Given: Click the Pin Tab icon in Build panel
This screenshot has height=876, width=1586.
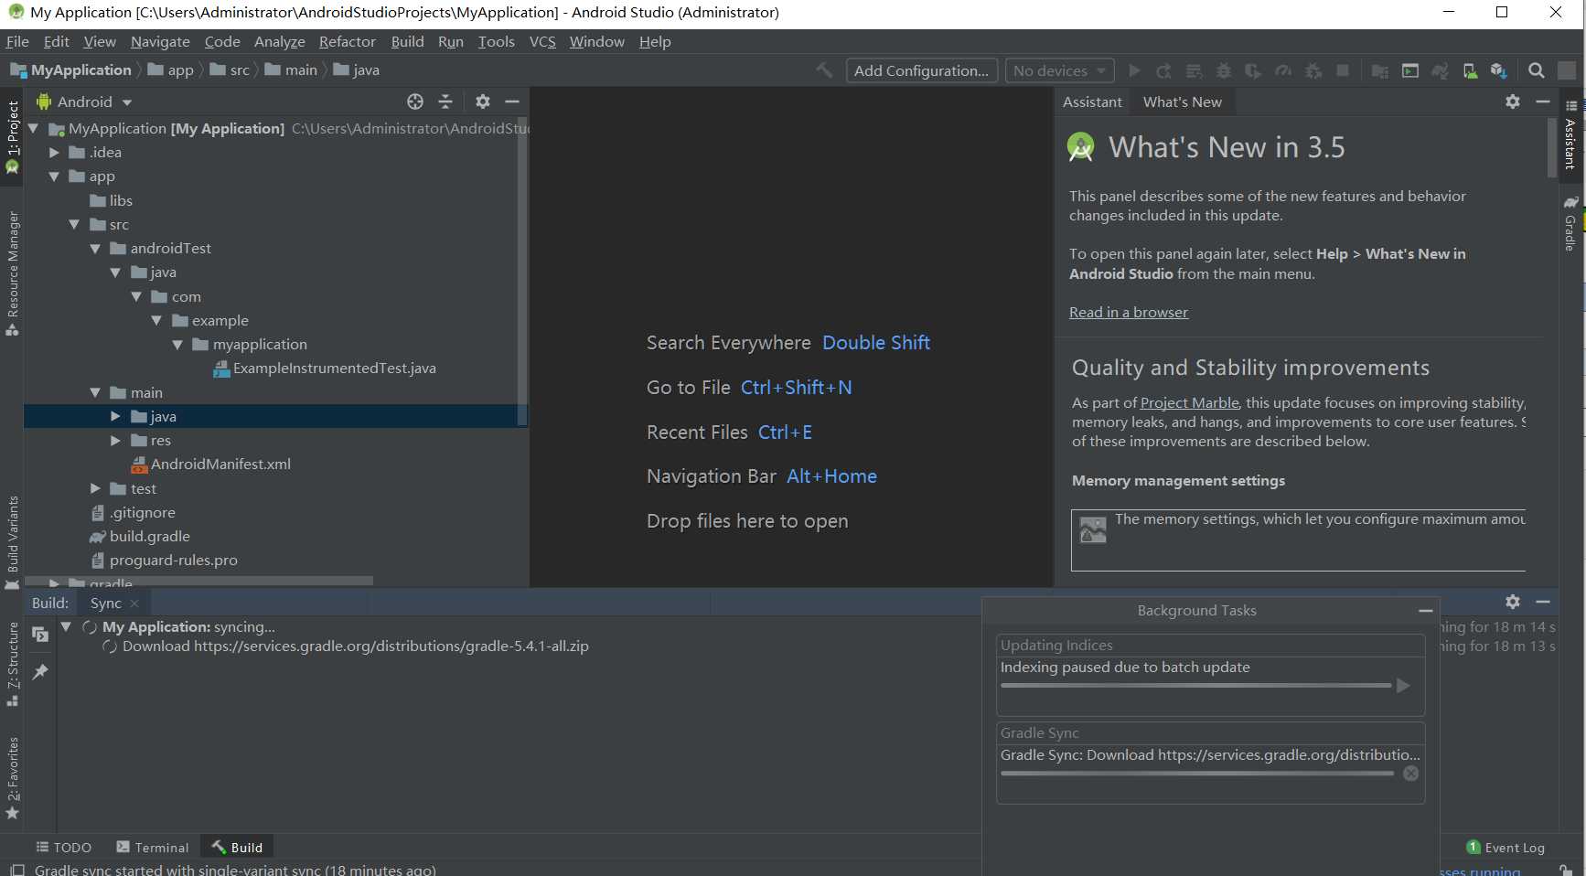Looking at the screenshot, I should coord(40,671).
